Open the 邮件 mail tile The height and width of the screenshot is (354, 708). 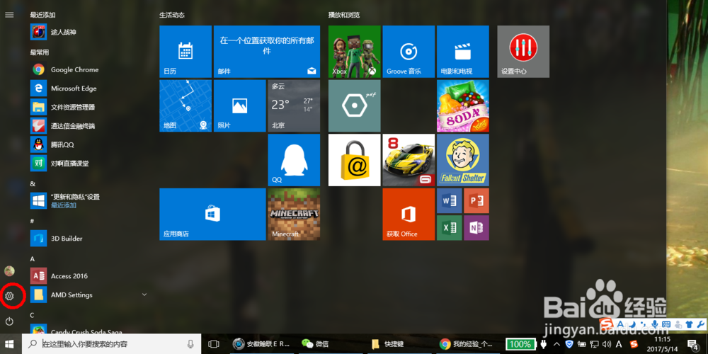[x=267, y=52]
